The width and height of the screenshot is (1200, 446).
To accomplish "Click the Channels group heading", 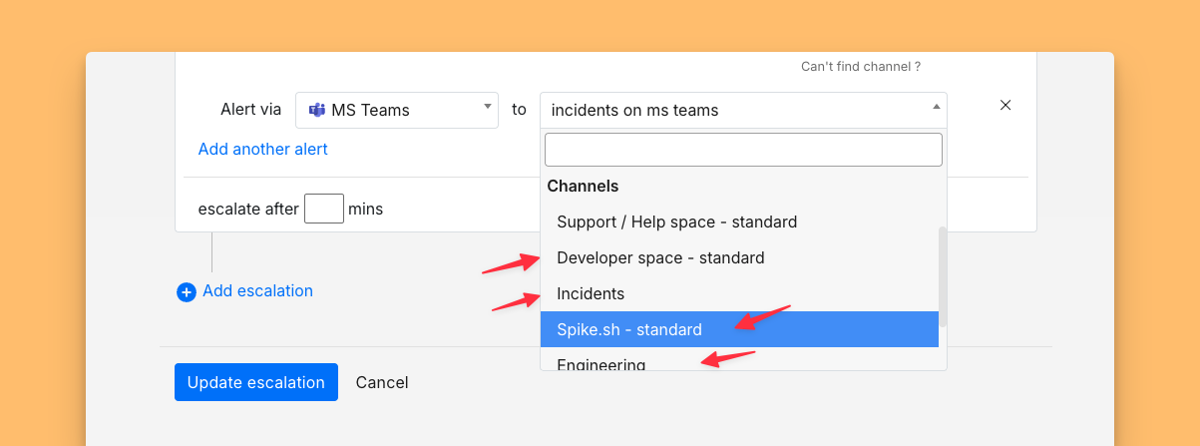I will point(583,186).
